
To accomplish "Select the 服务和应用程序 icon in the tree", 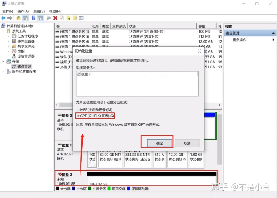I will tap(8, 71).
